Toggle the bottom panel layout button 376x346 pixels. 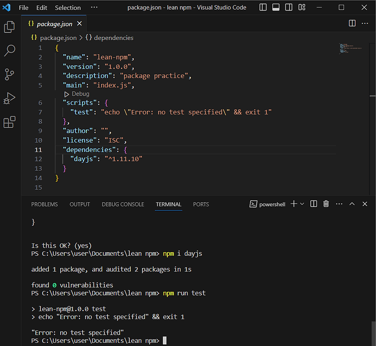(276, 8)
